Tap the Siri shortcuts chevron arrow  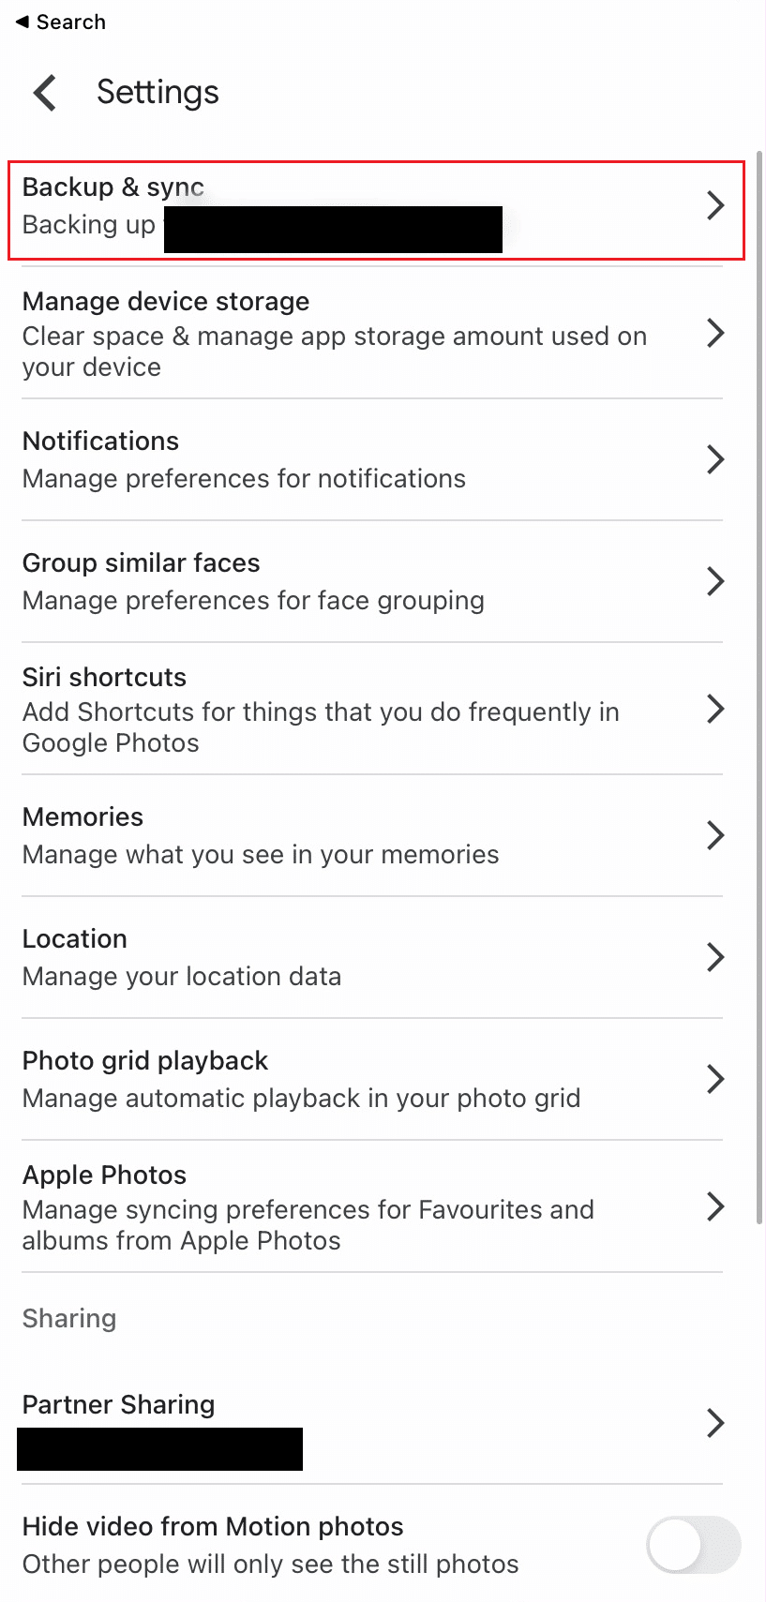[x=715, y=709]
